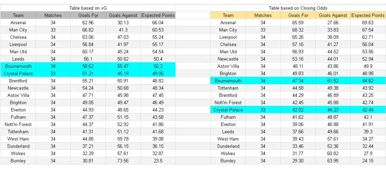Select Man City's 68.32 goals for cell
Screen dimensions: 386x169
[298, 30]
